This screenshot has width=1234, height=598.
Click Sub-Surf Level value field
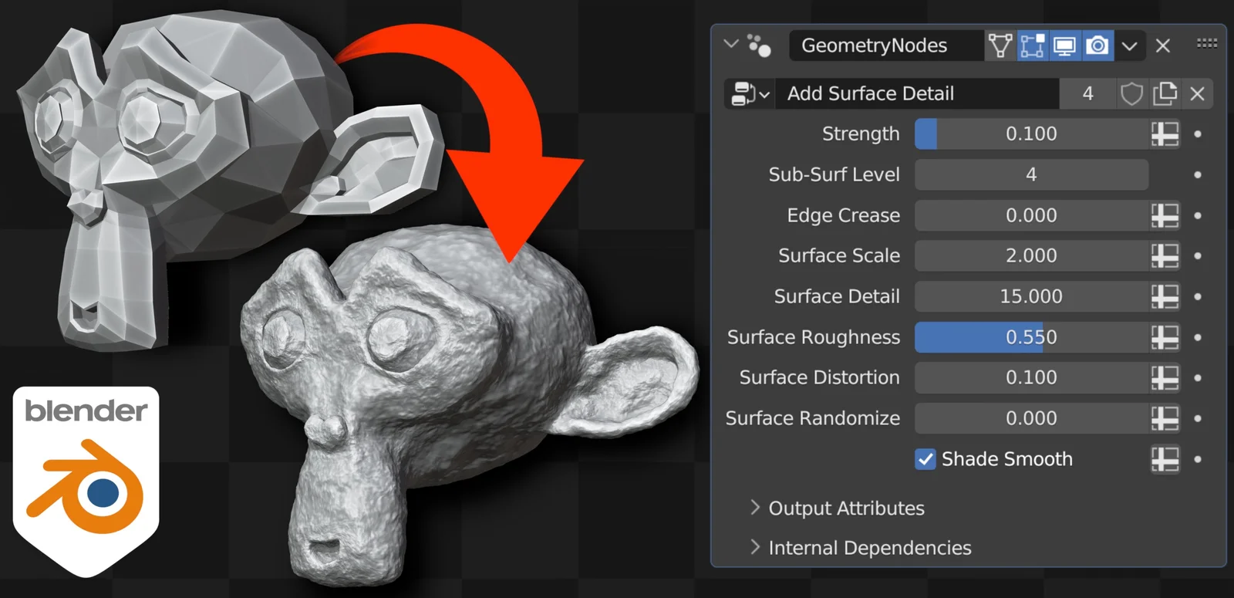click(x=1031, y=175)
